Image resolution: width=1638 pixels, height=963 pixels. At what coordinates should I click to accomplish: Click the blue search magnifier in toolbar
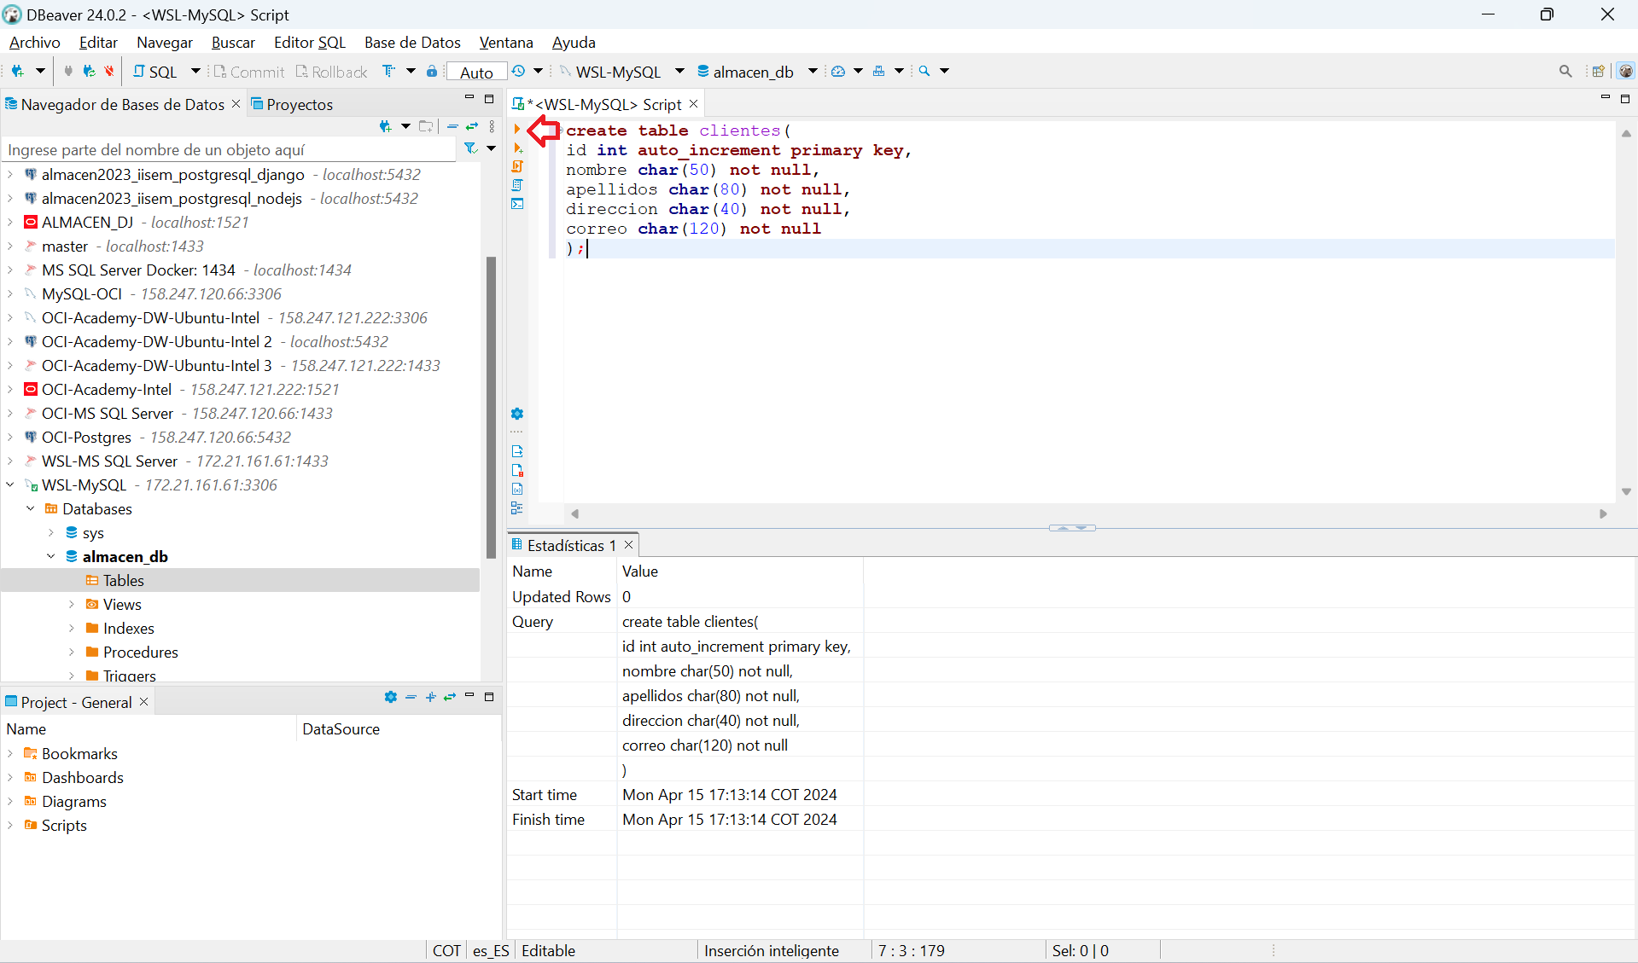(924, 72)
